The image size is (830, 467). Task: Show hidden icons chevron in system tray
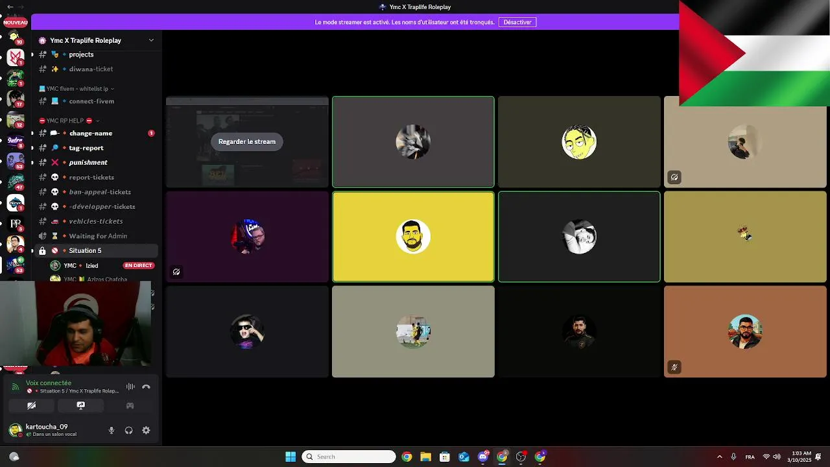pos(719,457)
